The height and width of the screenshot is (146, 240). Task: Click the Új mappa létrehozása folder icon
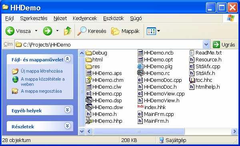(15, 71)
